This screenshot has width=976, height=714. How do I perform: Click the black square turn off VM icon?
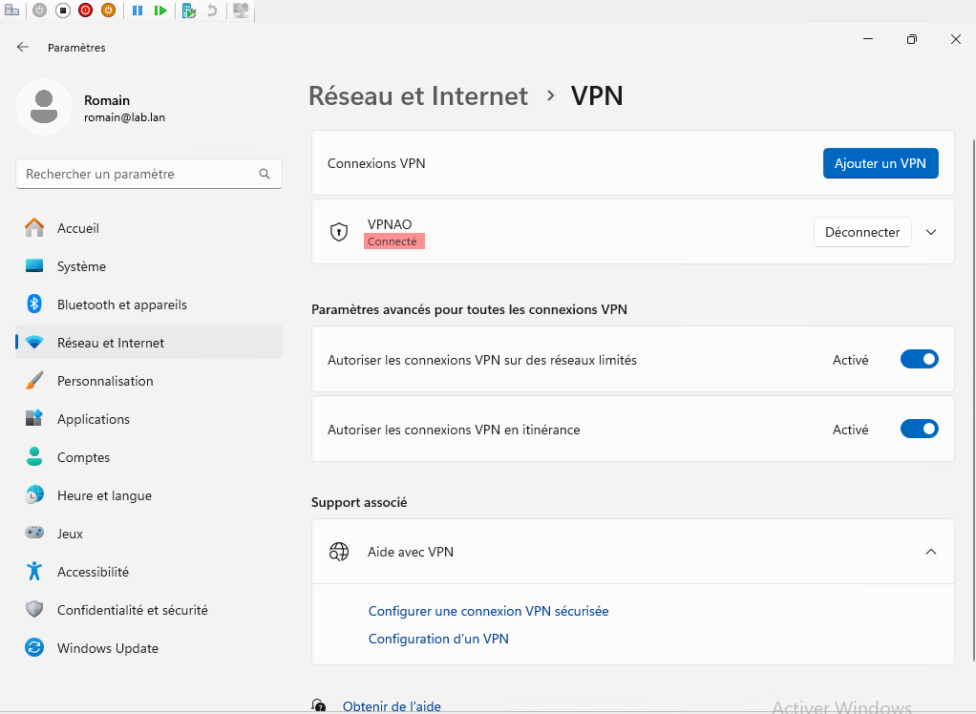[x=63, y=10]
